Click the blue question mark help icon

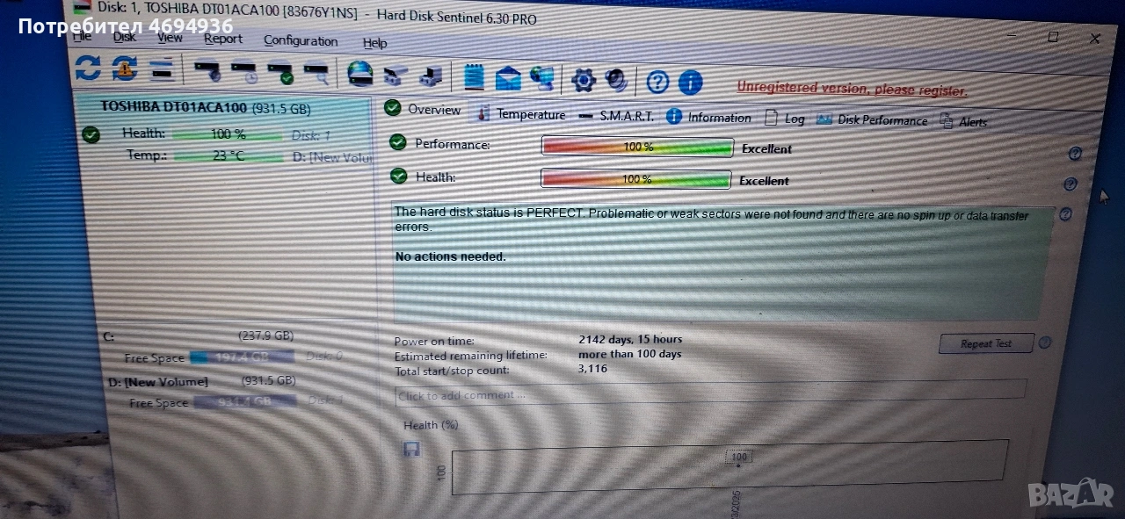(x=657, y=83)
